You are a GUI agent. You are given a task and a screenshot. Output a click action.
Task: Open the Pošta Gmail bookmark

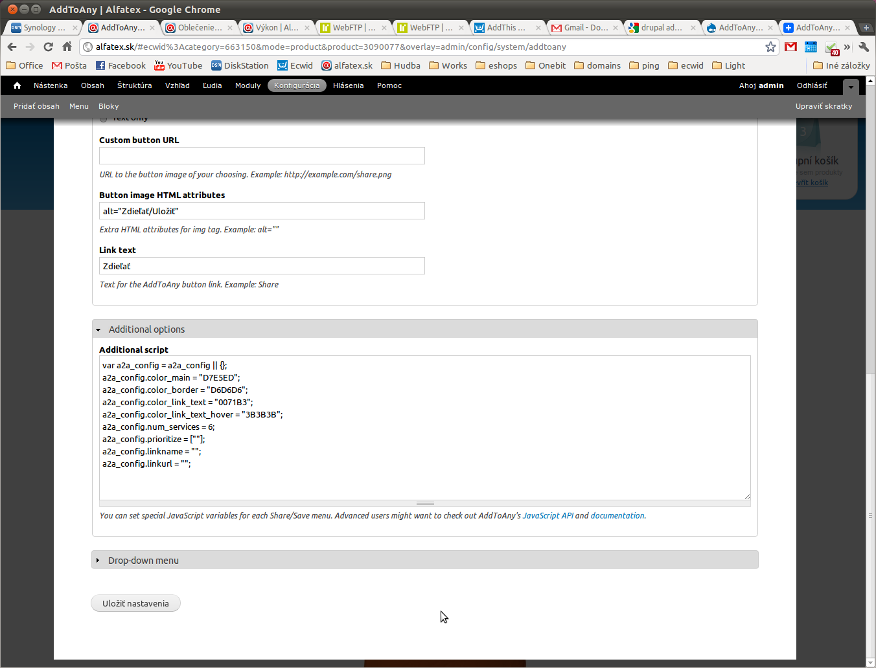tap(69, 65)
